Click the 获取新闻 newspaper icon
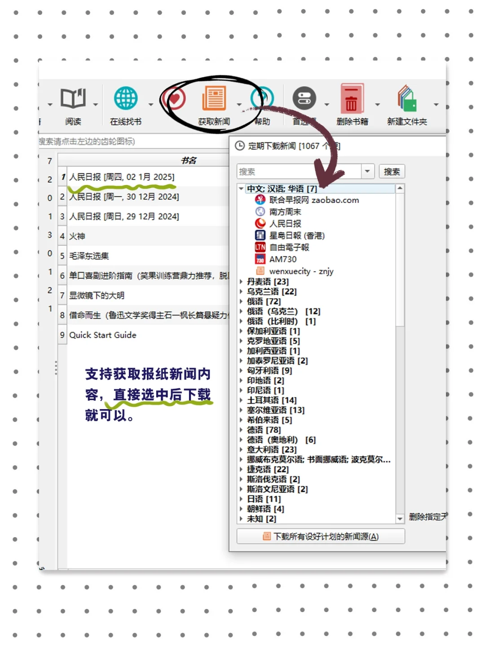The height and width of the screenshot is (648, 485). (x=214, y=98)
